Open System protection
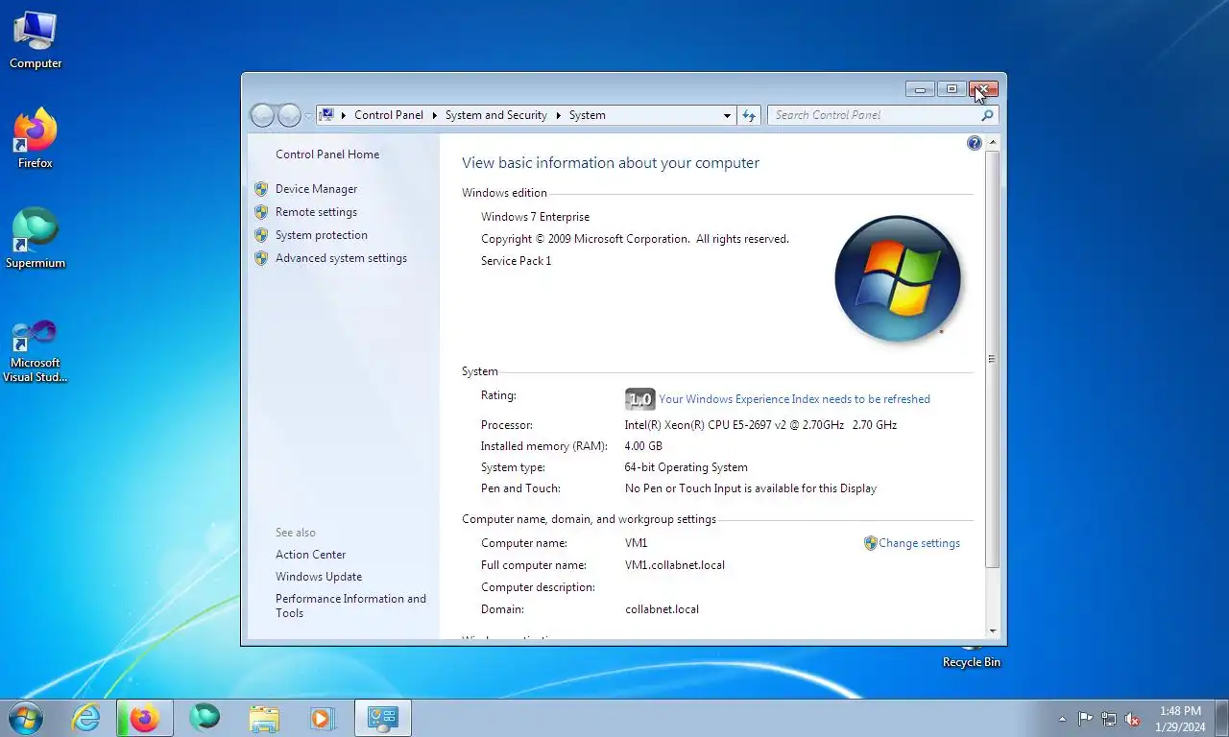This screenshot has height=737, width=1229. (x=322, y=235)
